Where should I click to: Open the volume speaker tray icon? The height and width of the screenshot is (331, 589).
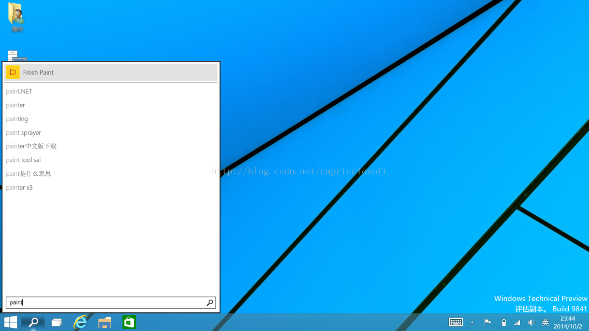click(x=532, y=323)
